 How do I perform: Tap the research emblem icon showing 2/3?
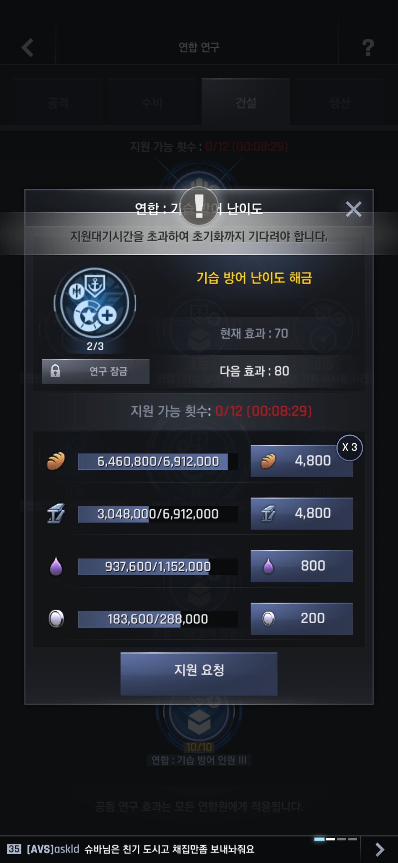[95, 304]
